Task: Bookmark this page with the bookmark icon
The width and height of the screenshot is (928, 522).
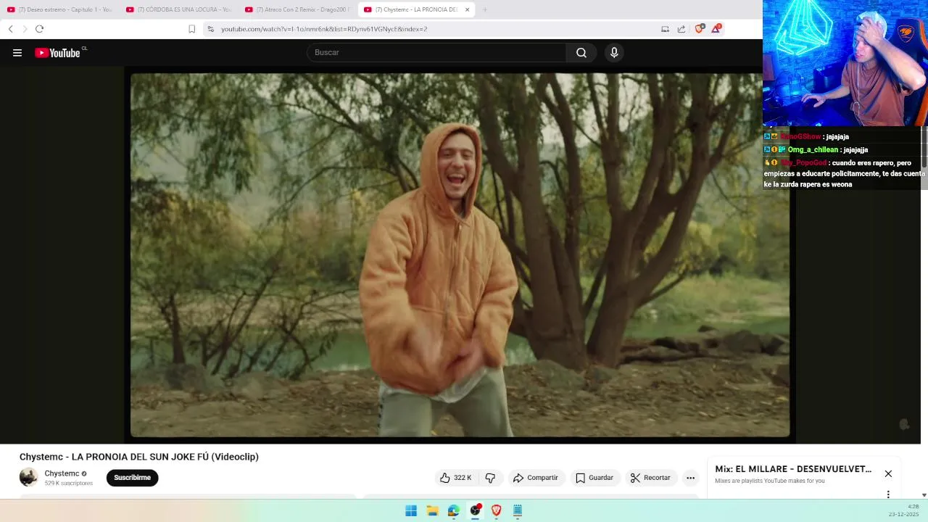Action: pyautogui.click(x=191, y=29)
